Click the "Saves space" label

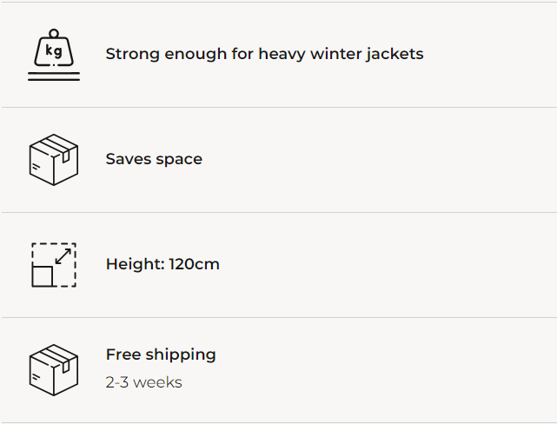point(154,159)
